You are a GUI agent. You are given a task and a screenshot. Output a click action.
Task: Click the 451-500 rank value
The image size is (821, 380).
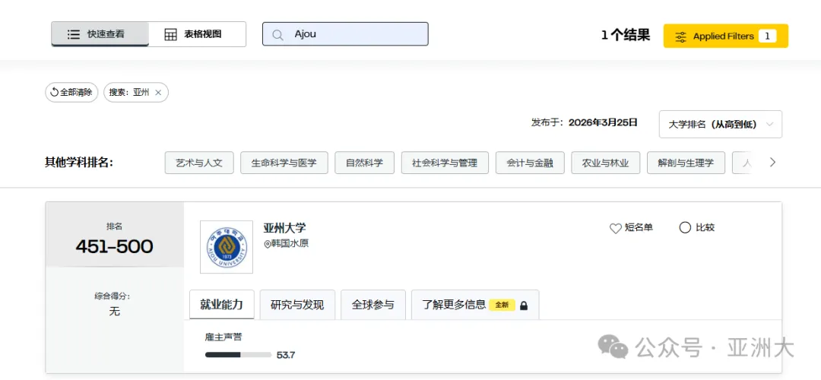tap(114, 246)
